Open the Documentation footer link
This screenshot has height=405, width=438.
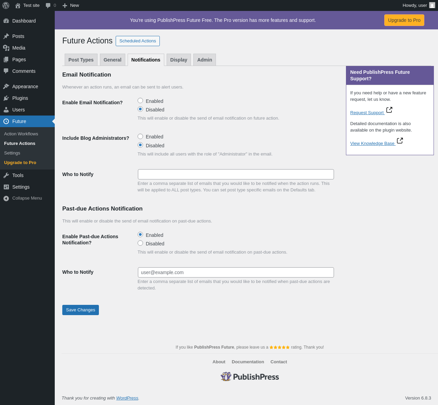[x=248, y=362]
